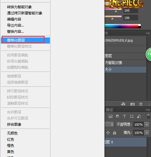Pick 红色 layer color label
This screenshot has width=151, height=157.
11,139
